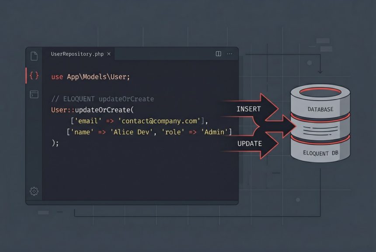Toggle the split editor layout
Screen dimensions: 376x252
coord(218,53)
